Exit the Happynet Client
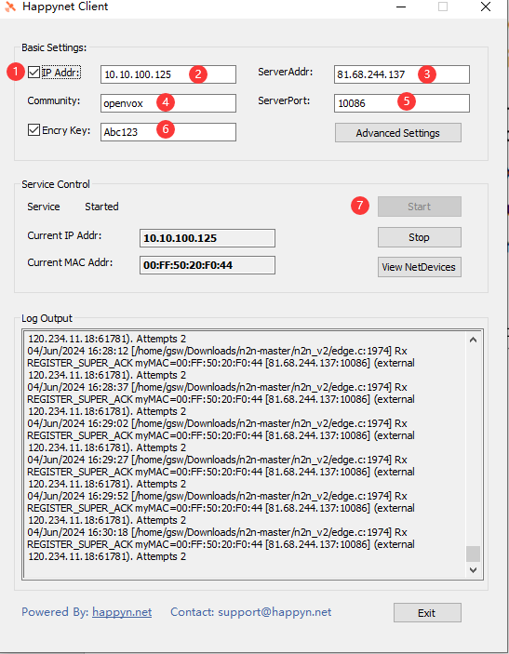This screenshot has height=654, width=509. [427, 613]
